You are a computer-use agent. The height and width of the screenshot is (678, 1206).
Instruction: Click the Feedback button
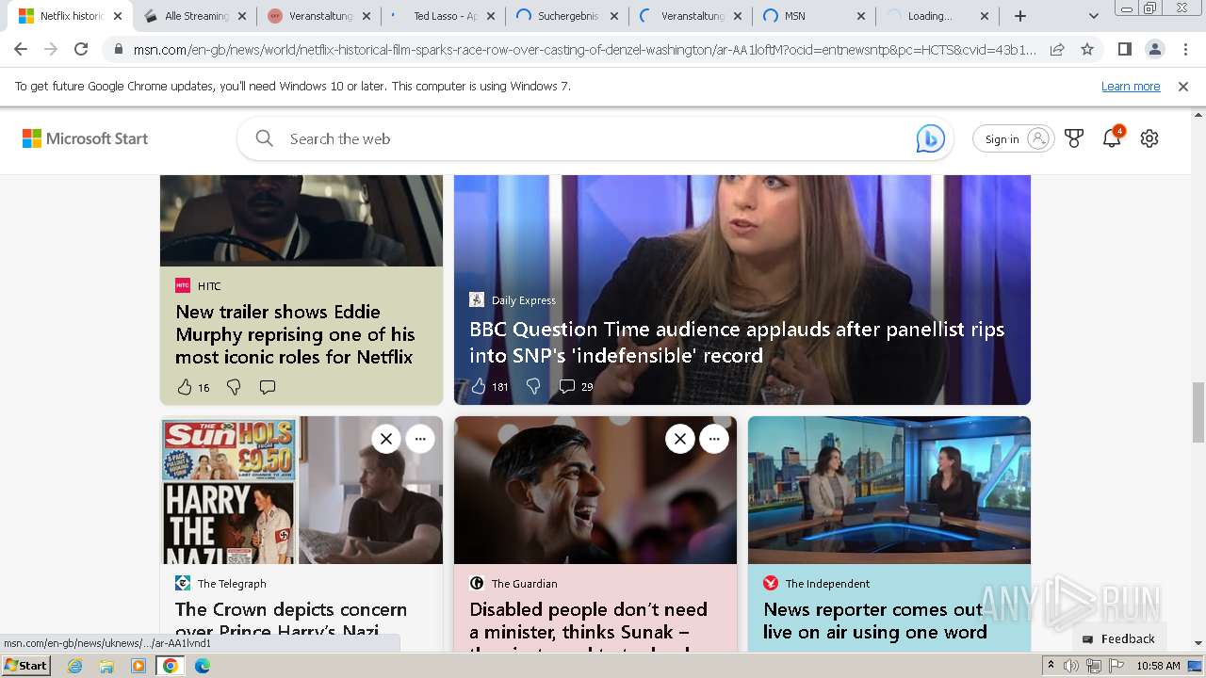1118,638
